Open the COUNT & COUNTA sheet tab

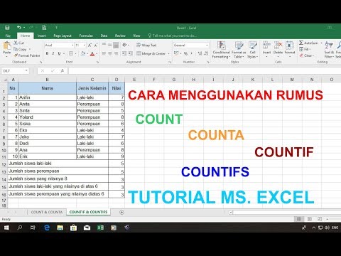pyautogui.click(x=47, y=212)
